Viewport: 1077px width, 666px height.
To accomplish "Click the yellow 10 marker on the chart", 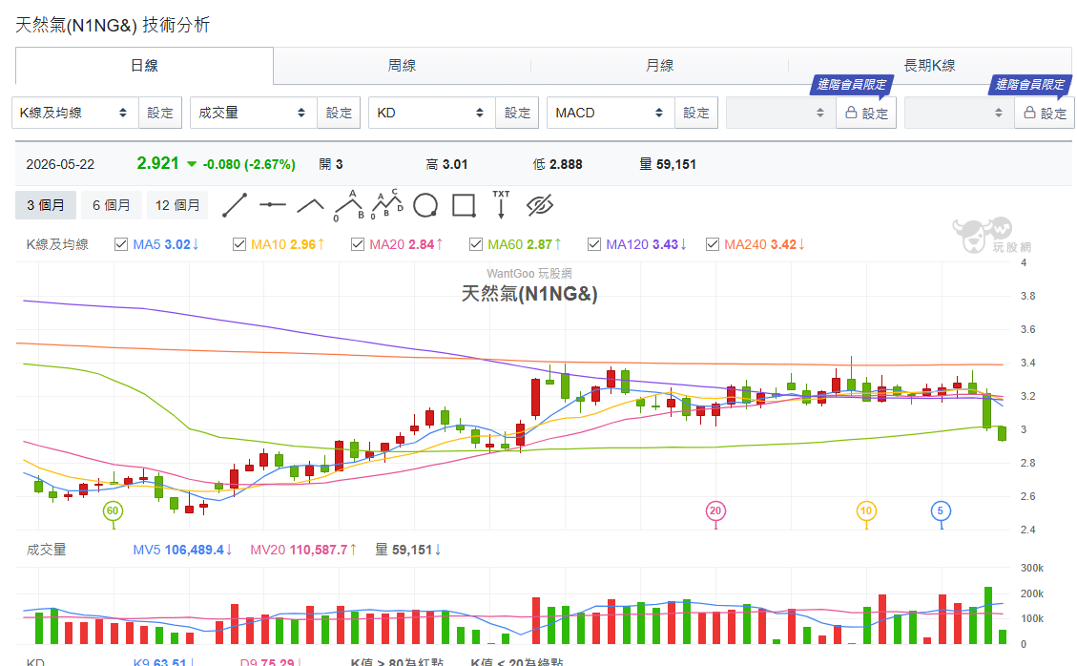I will click(x=866, y=510).
